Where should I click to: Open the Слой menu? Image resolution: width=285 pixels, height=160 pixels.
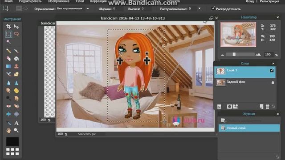[x=80, y=1]
